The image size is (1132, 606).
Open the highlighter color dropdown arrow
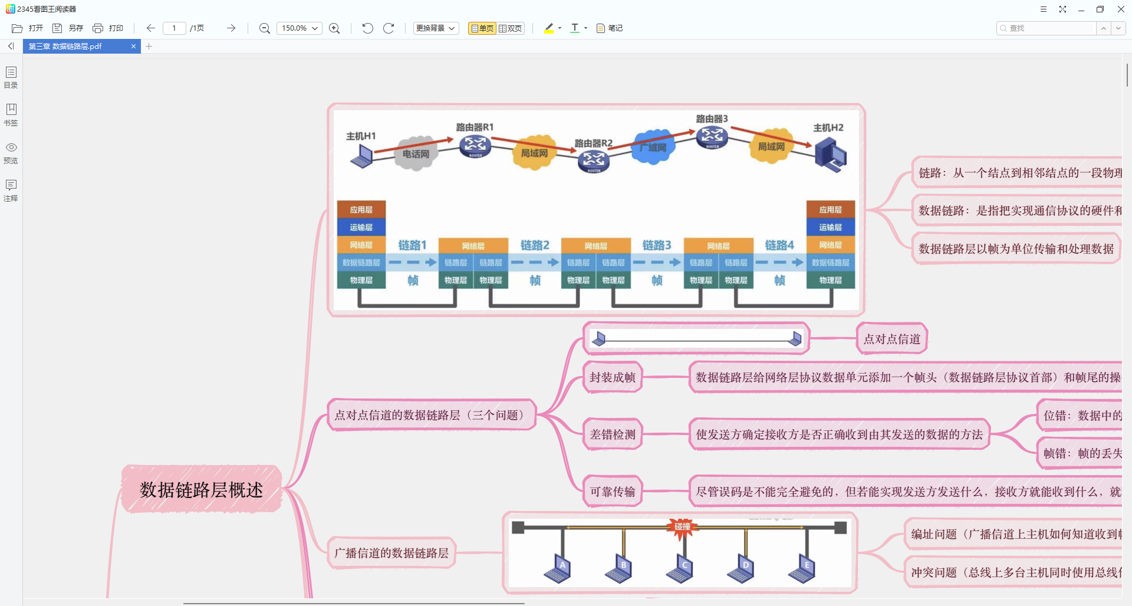pyautogui.click(x=560, y=28)
